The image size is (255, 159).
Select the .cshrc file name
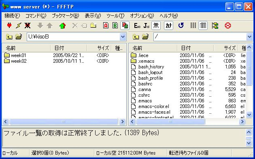(144, 95)
